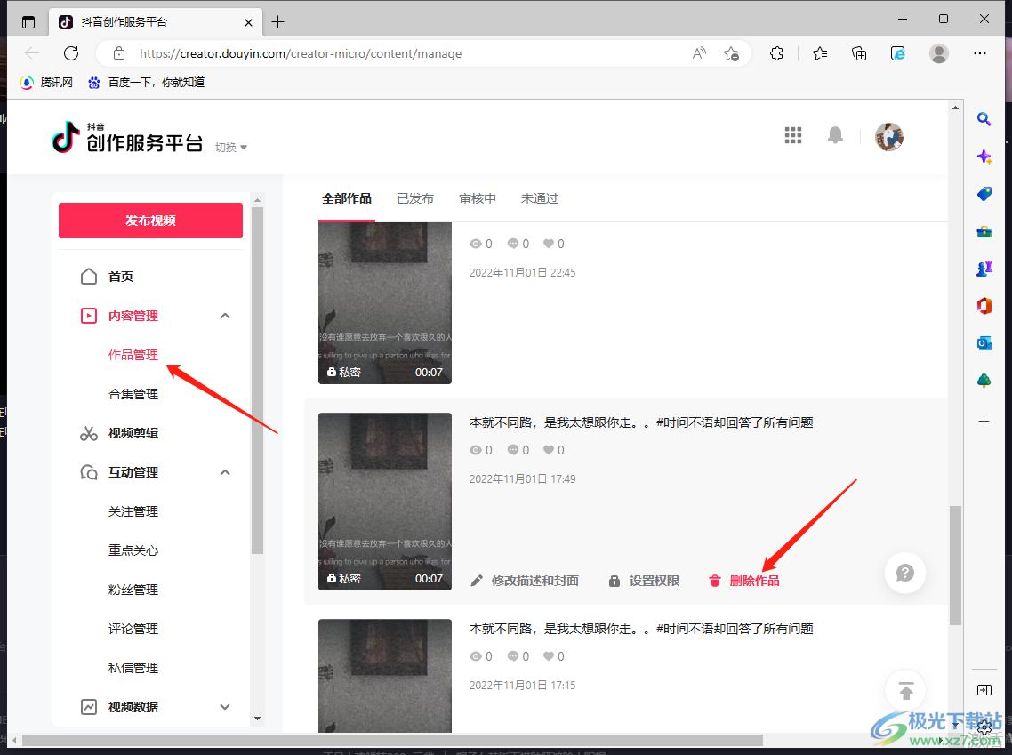Switch to the 已发布 tab
This screenshot has width=1012, height=755.
[415, 198]
